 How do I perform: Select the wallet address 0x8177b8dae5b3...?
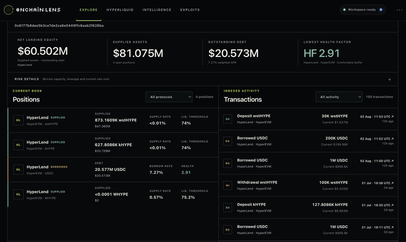tap(59, 26)
